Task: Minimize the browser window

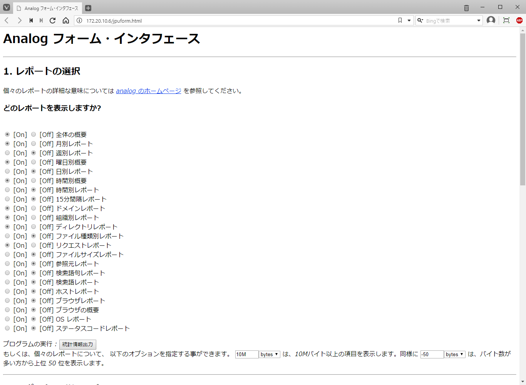Action: click(482, 7)
